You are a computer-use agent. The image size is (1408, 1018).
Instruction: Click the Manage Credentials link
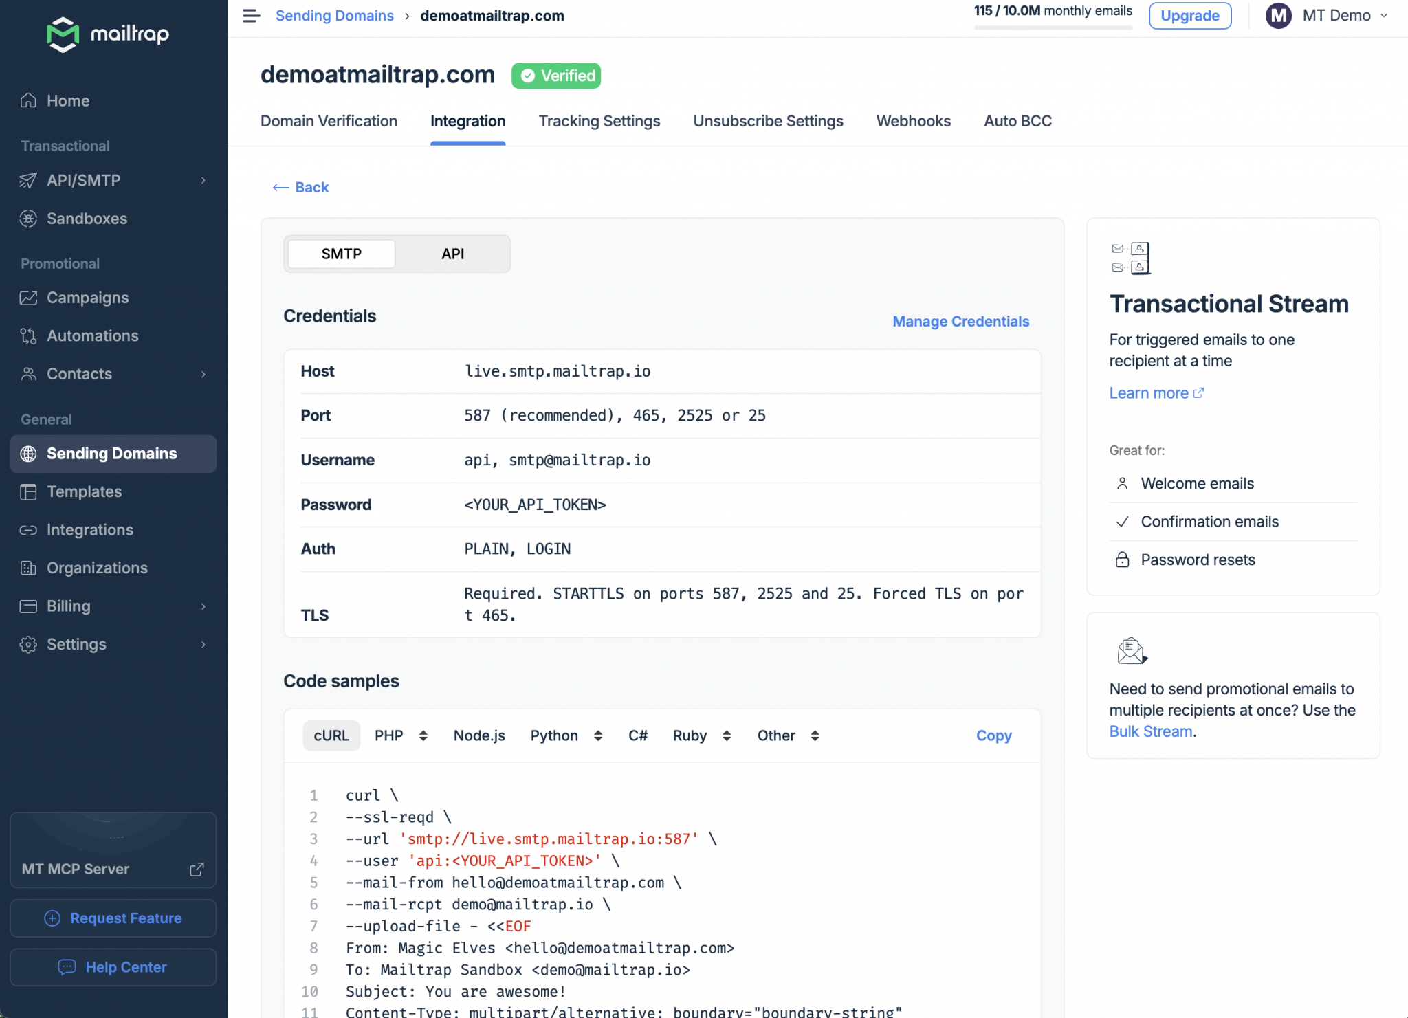point(960,321)
